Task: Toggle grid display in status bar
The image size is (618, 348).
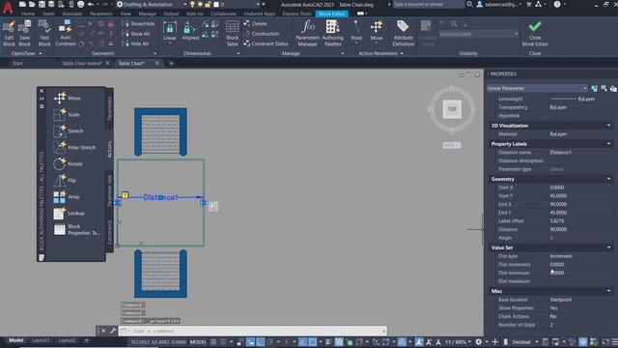Action: click(x=213, y=342)
